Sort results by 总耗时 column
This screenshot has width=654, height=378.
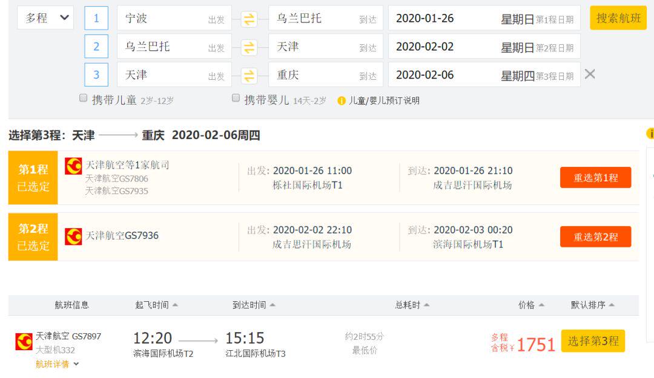click(412, 305)
